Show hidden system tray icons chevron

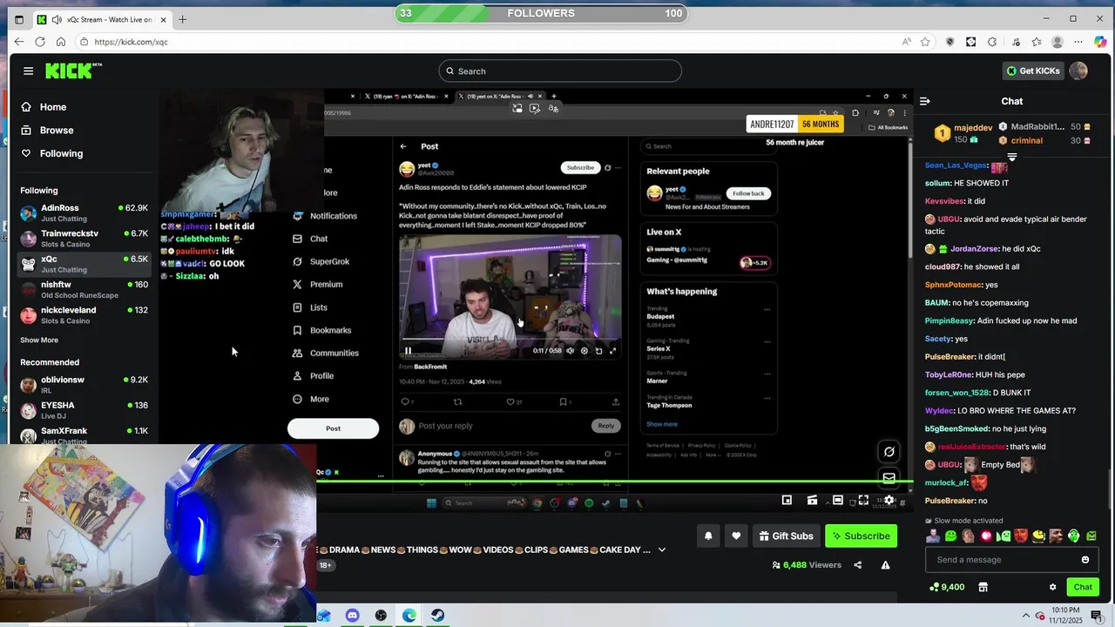[x=1025, y=616]
